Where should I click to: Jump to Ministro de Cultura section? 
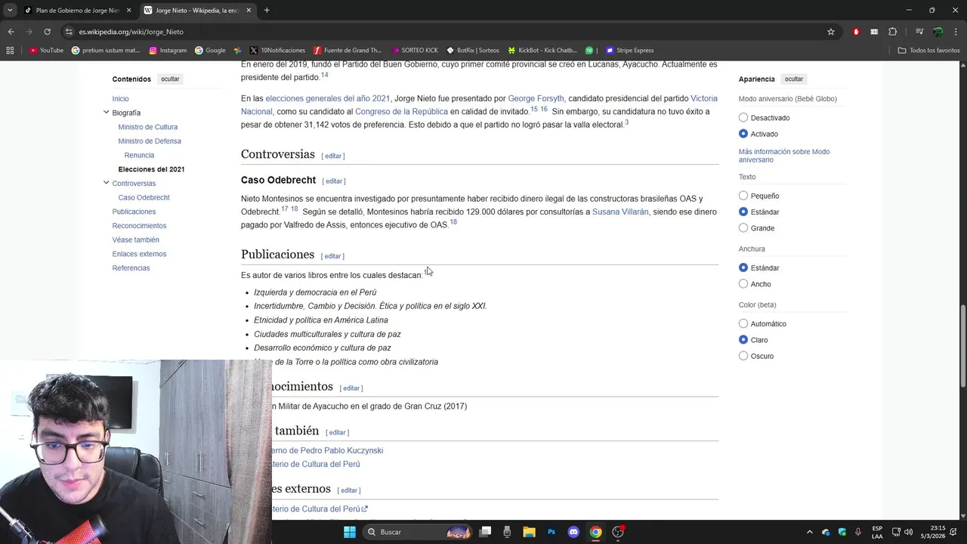pyautogui.click(x=148, y=127)
